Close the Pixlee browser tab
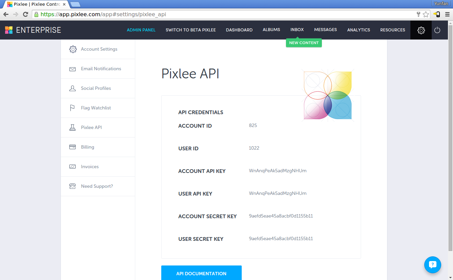 (x=64, y=4)
